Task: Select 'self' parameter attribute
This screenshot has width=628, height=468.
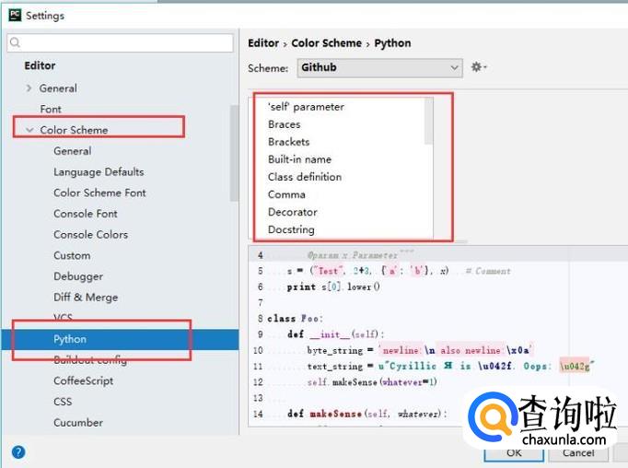Action: point(306,107)
